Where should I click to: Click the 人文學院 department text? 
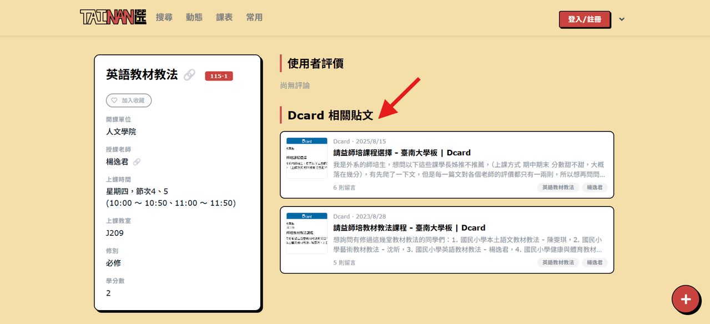point(121,131)
